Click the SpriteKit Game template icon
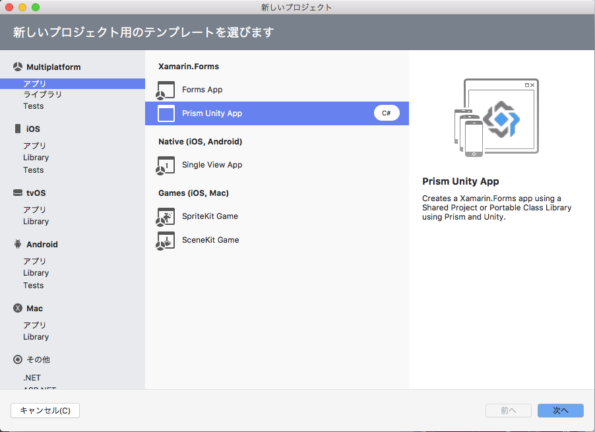 (166, 216)
